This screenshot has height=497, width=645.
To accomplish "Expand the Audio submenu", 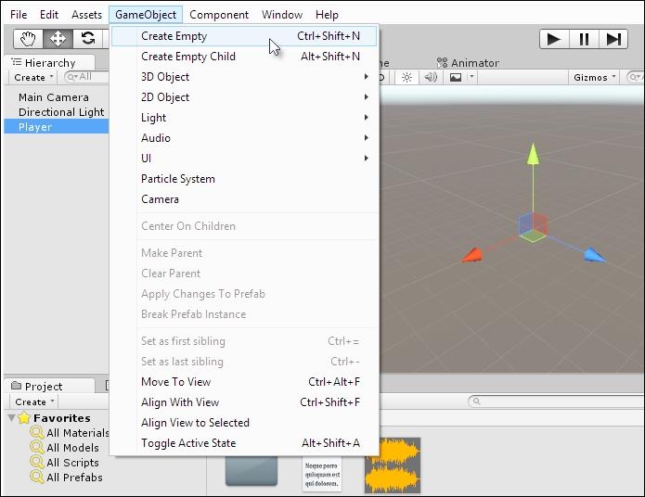I will [x=244, y=138].
